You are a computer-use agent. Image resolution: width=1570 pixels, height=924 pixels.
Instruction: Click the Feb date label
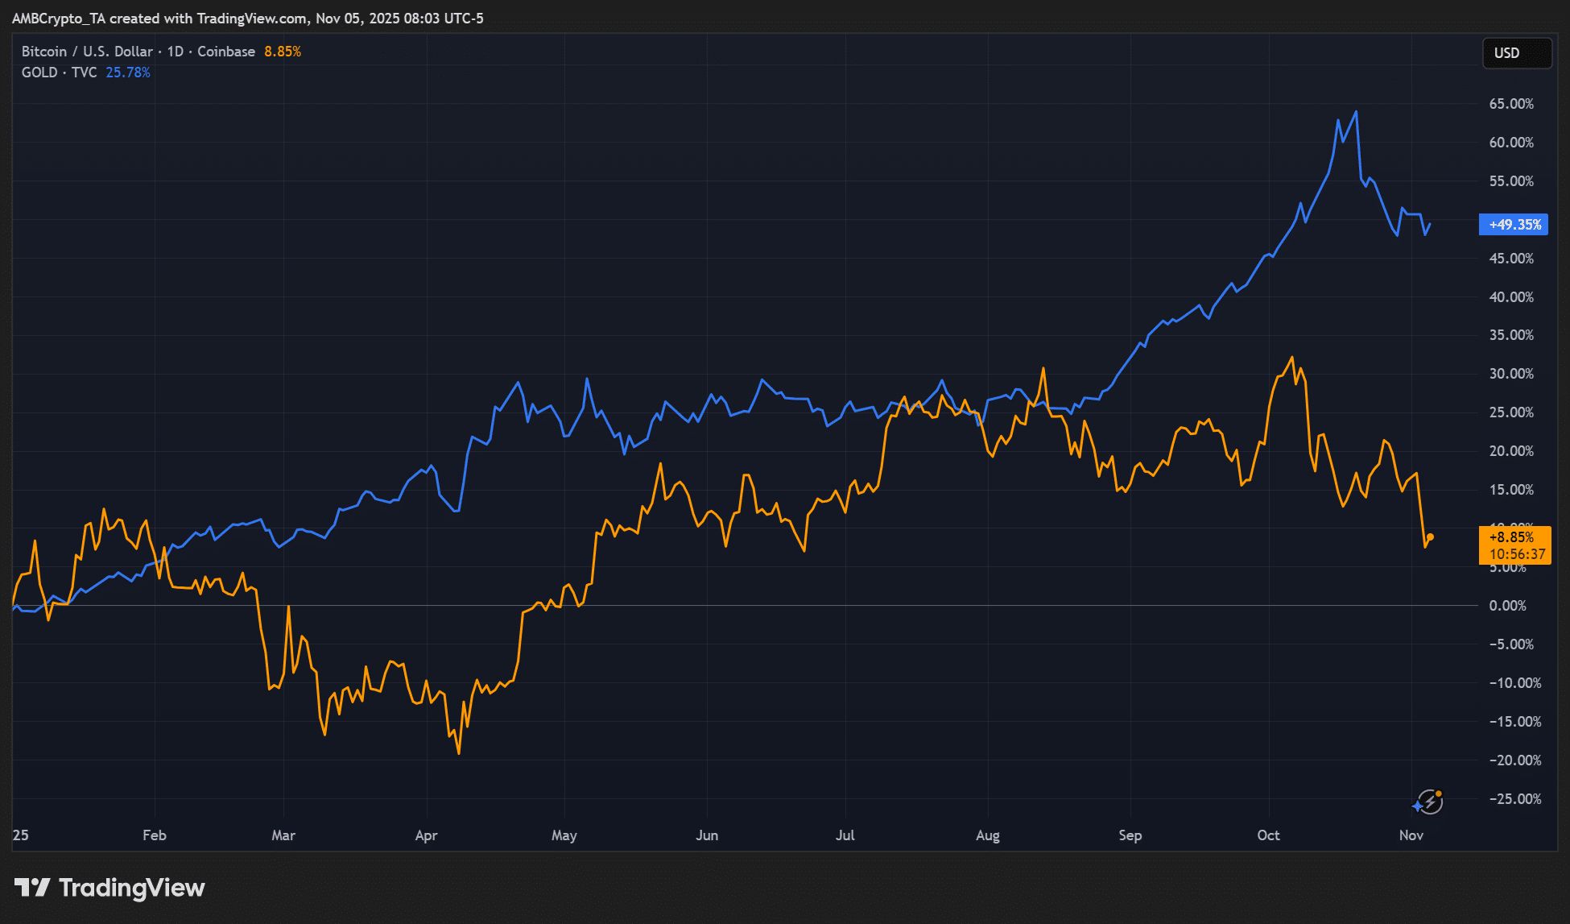(x=155, y=835)
